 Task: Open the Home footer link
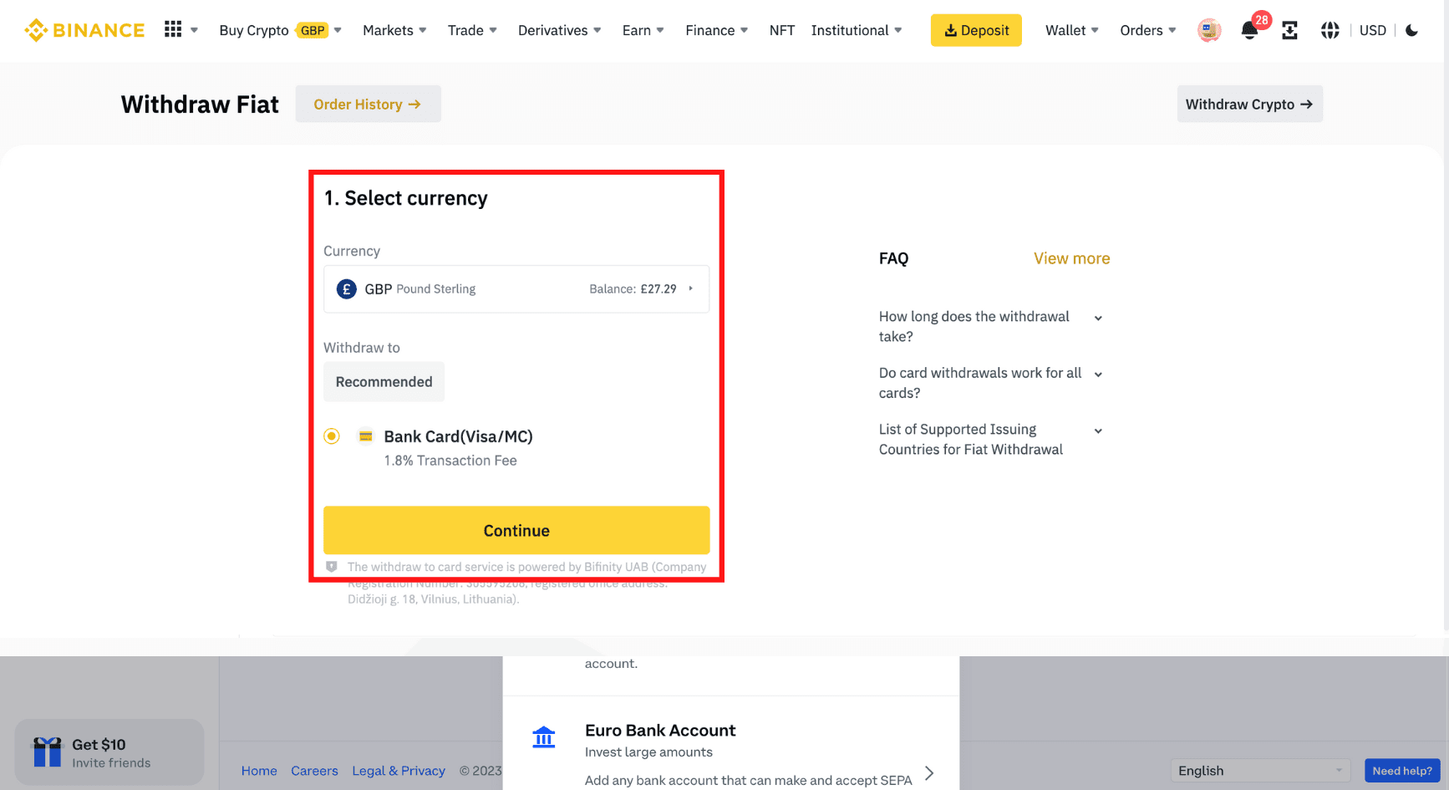click(x=259, y=771)
